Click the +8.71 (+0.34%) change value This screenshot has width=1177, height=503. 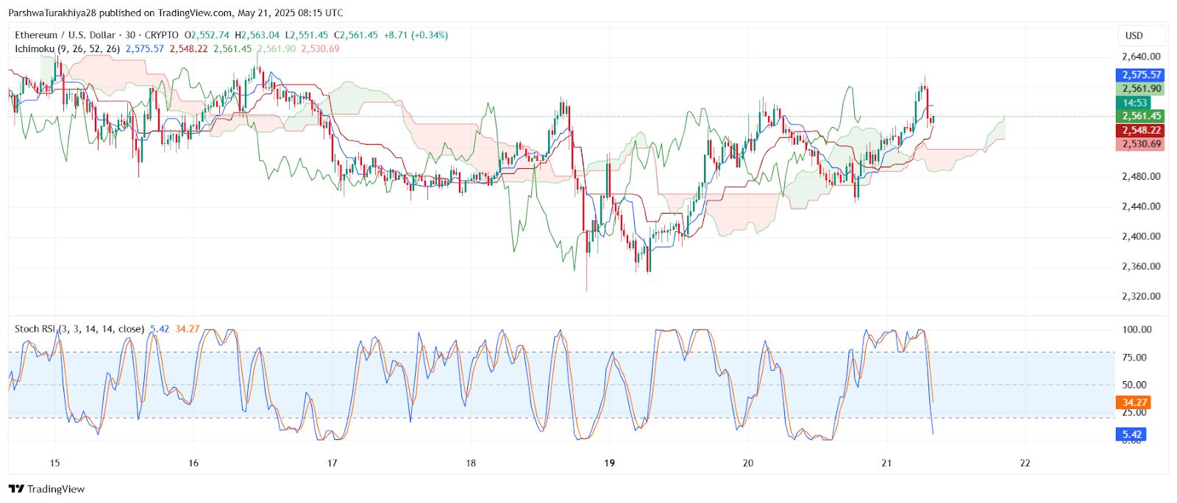coord(416,35)
